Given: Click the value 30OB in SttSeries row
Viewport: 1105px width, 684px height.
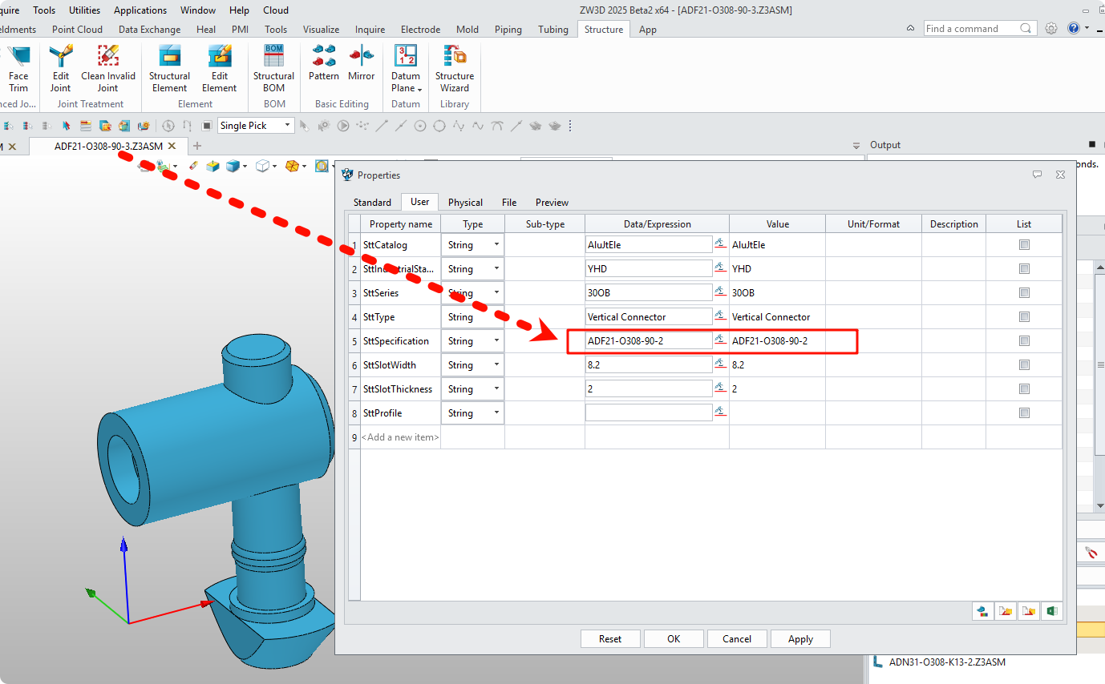Looking at the screenshot, I should pos(743,293).
